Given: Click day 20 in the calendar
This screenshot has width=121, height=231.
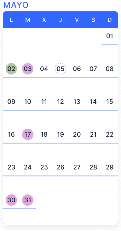Looking at the screenshot, I should [77, 134].
